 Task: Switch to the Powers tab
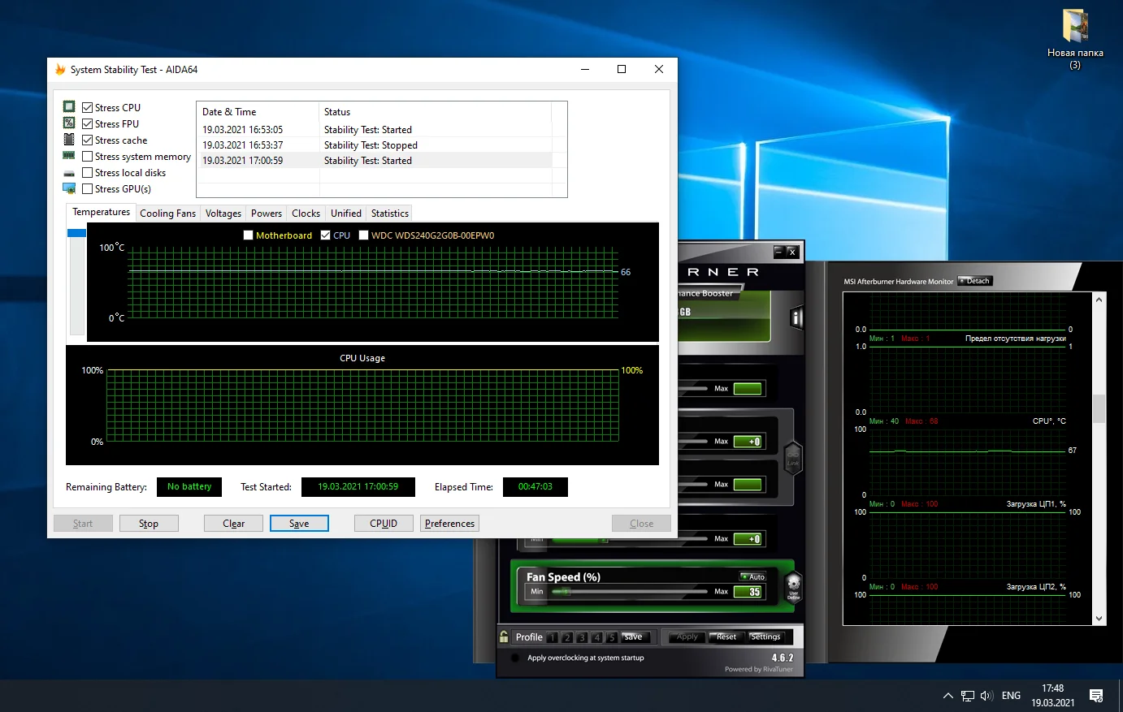[x=267, y=214]
